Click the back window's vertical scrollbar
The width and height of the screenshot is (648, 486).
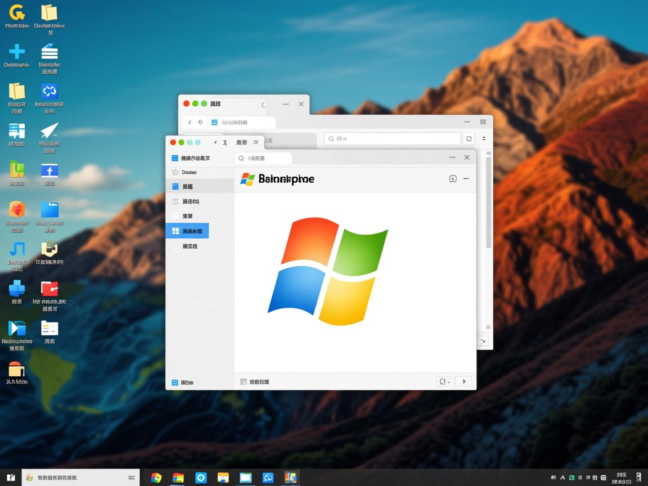488,202
